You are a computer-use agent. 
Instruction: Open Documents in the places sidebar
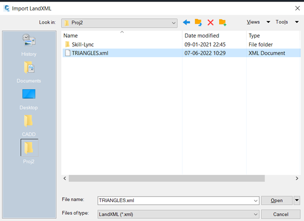pyautogui.click(x=29, y=72)
